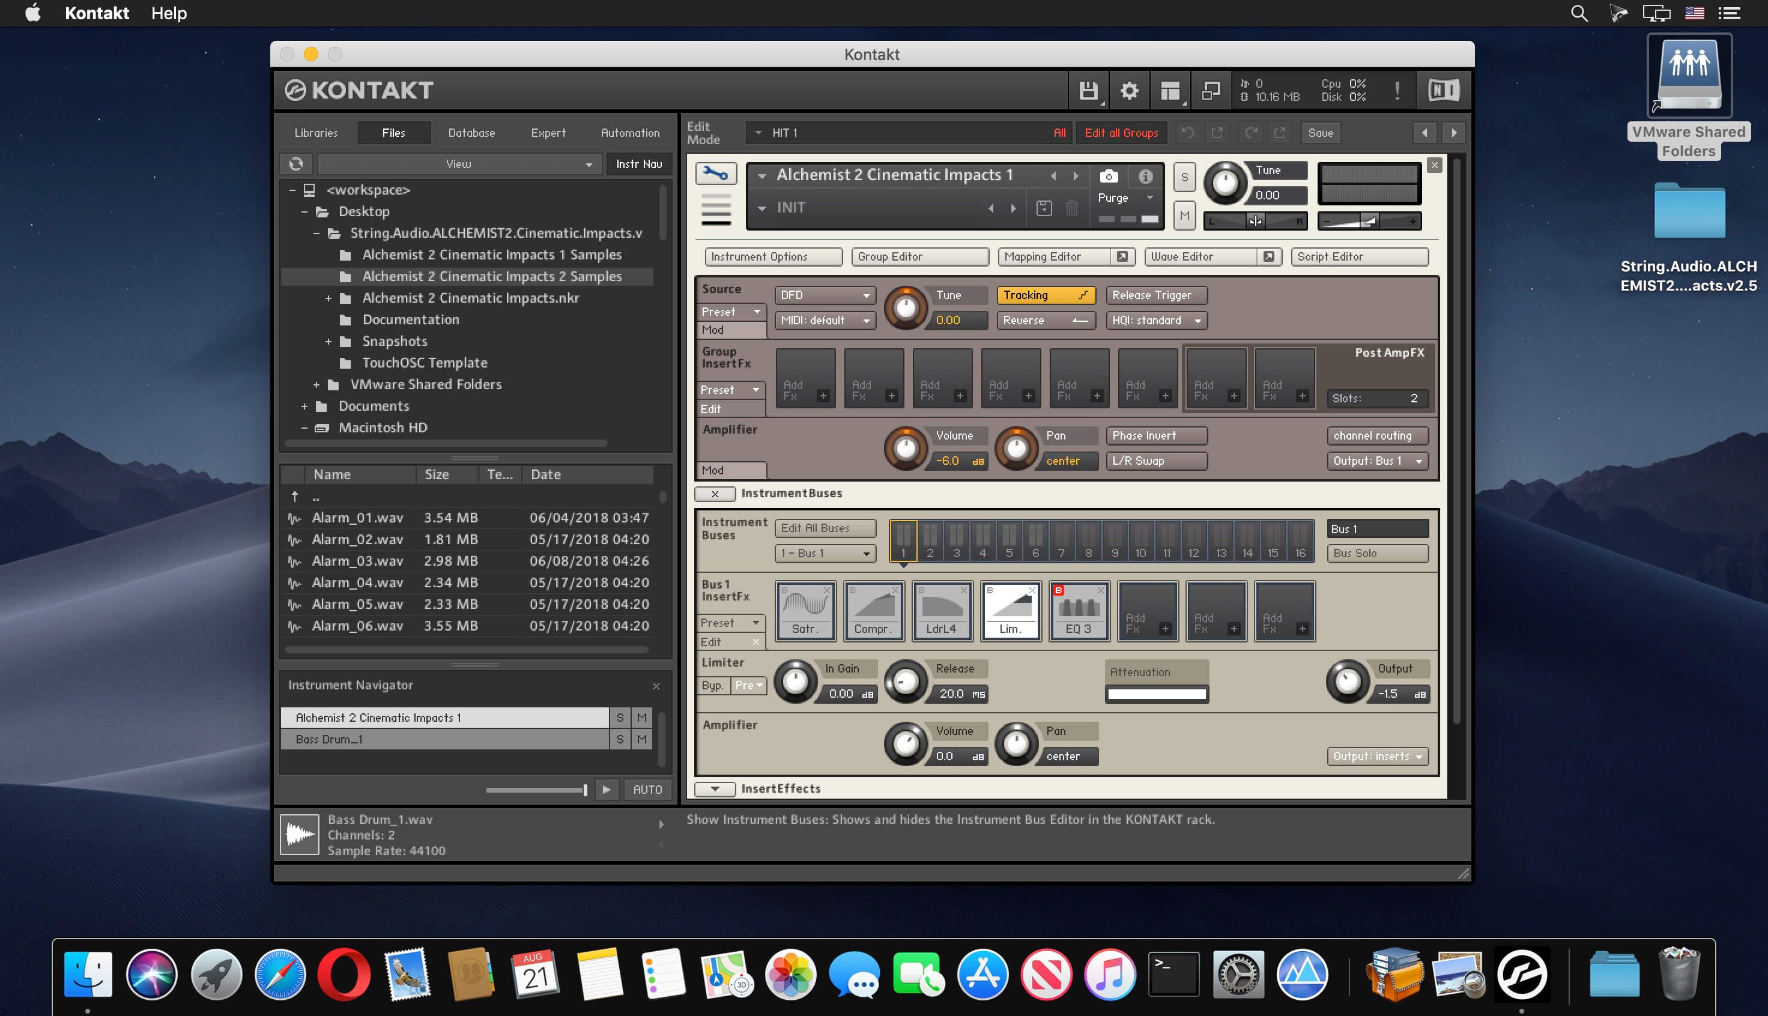Click the redo arrow in Edit Mode bar

pos(1251,133)
